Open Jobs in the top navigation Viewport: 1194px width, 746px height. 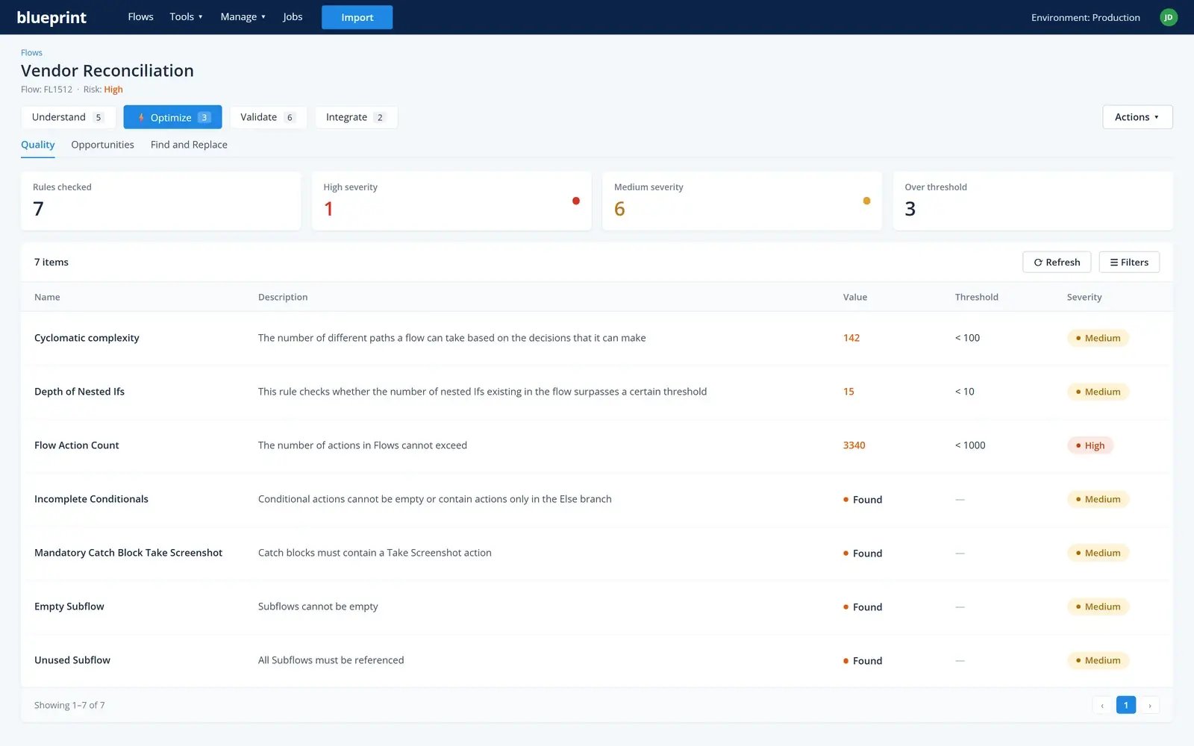[x=293, y=17]
